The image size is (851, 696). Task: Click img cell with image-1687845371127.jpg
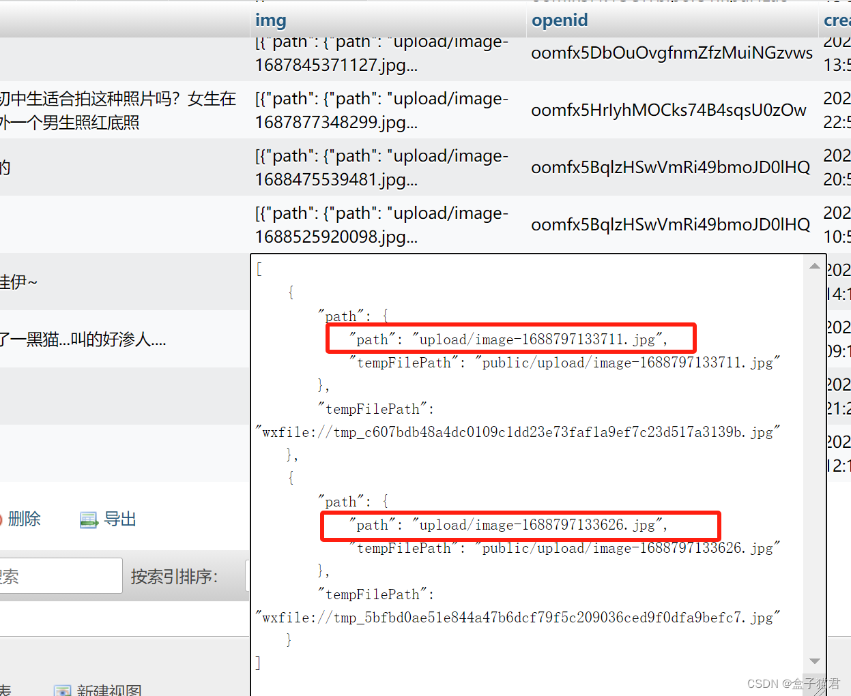388,53
